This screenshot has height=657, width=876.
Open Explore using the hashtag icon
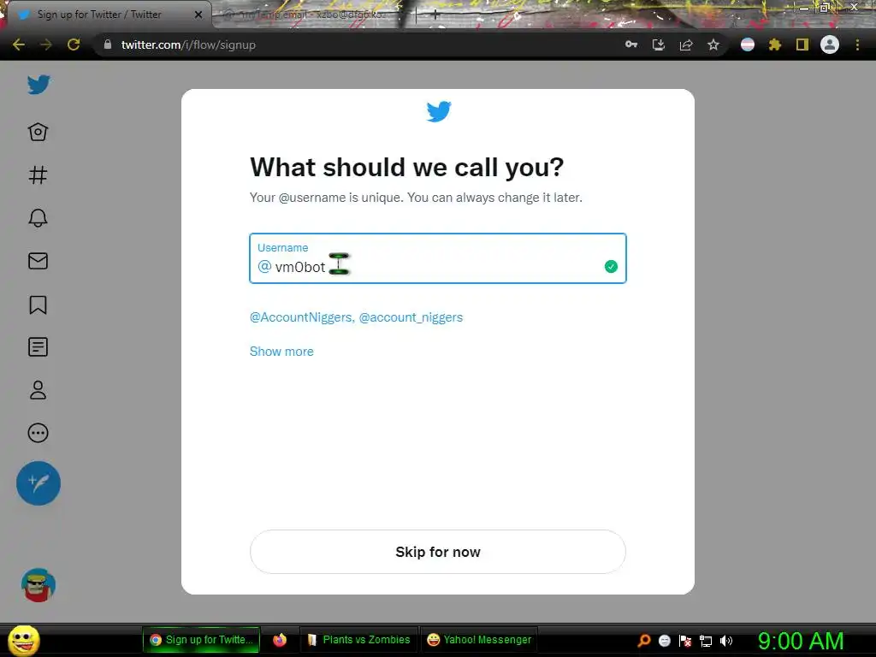point(38,175)
